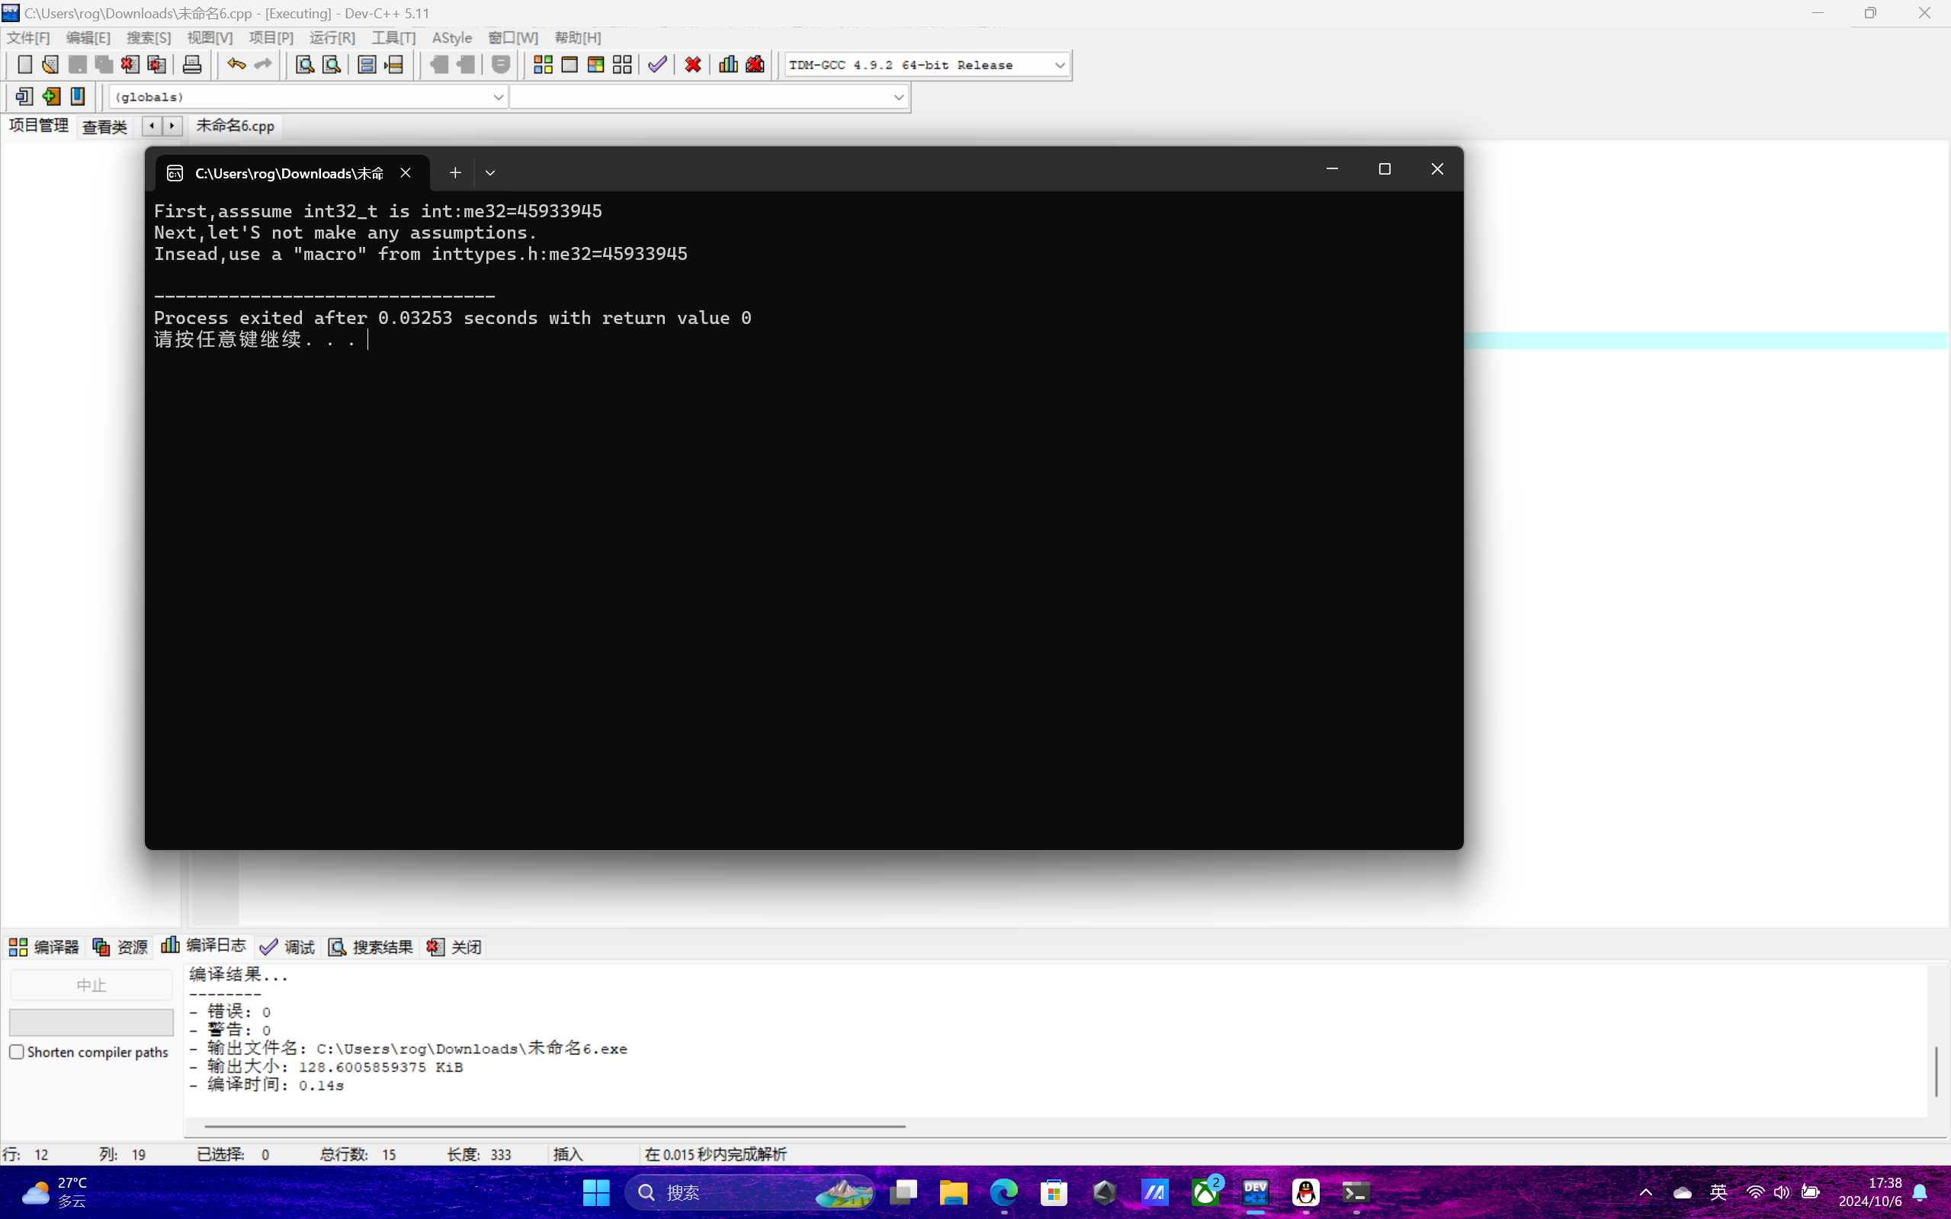The width and height of the screenshot is (1951, 1219).
Task: Click the Compile & Run toolbar icon
Action: (595, 65)
